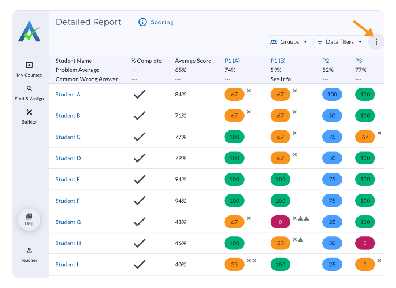Click Student A's P1 (A) score 67

click(x=234, y=95)
